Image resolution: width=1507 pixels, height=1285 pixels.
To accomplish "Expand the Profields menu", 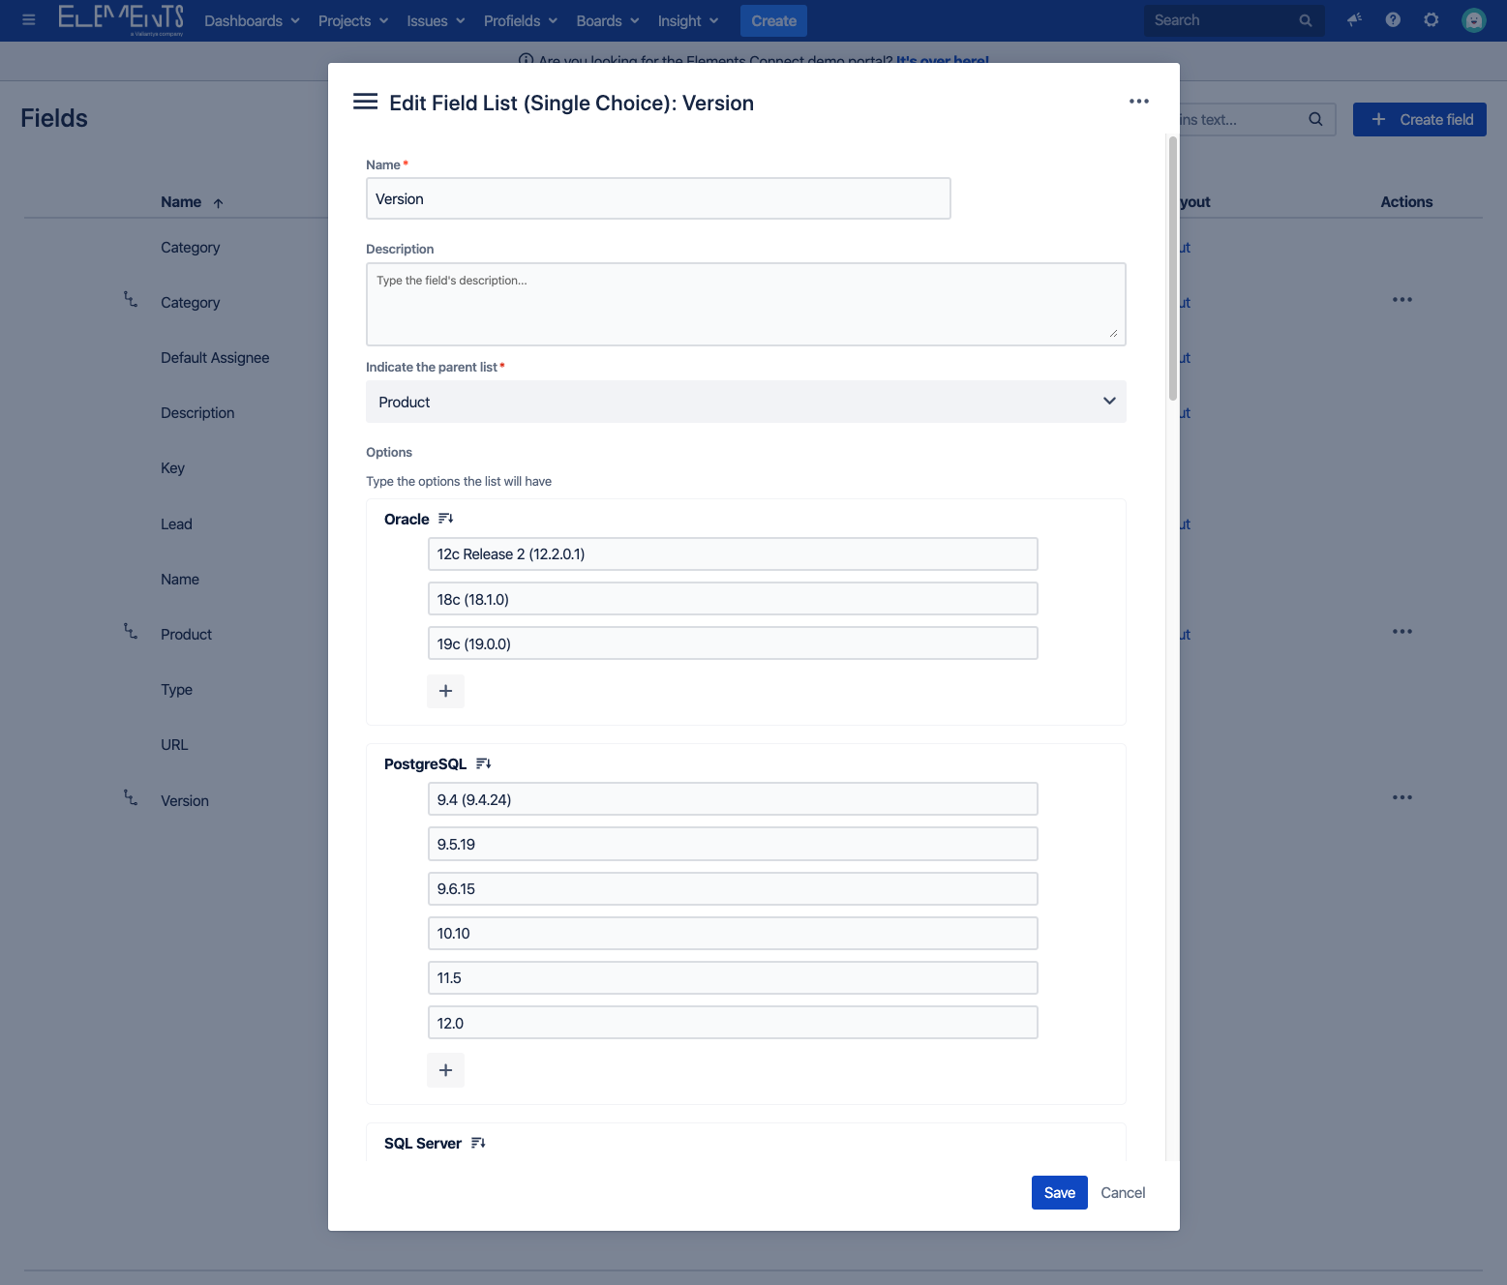I will pos(520,20).
